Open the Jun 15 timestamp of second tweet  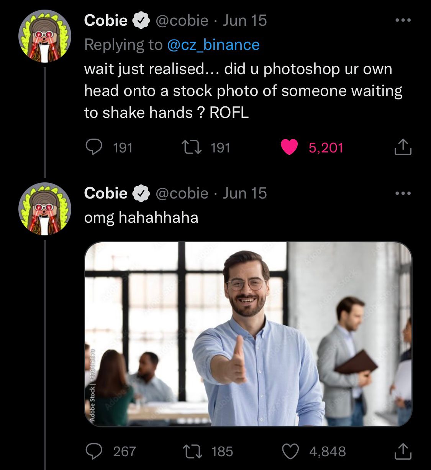tap(245, 193)
